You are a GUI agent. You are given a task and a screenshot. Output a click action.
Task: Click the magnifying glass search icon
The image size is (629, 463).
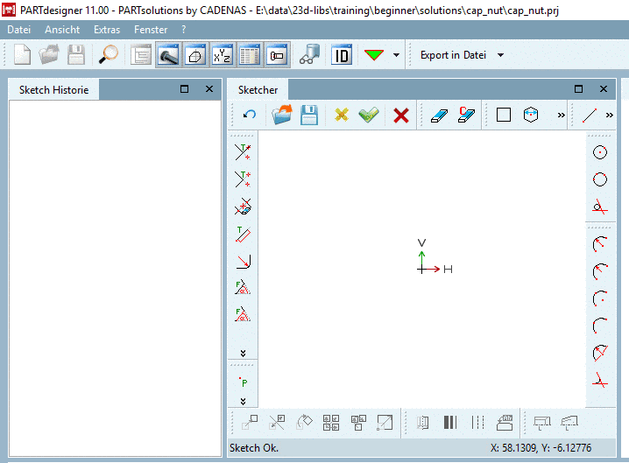click(x=109, y=55)
